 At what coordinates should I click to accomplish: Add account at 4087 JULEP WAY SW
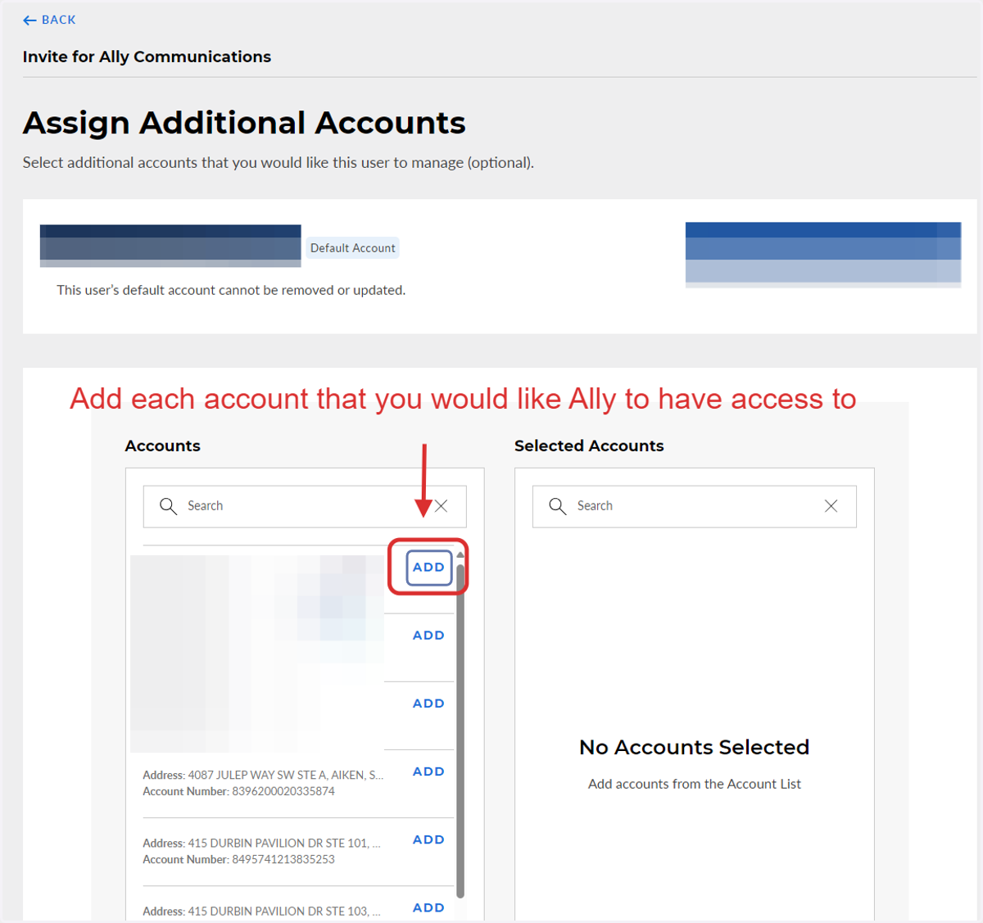[428, 771]
